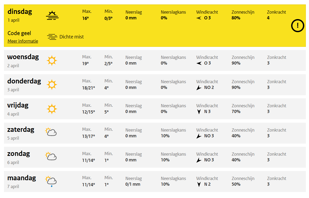The width and height of the screenshot is (309, 198).
Task: Click the sun icon for vrijdag
Action: point(52,109)
